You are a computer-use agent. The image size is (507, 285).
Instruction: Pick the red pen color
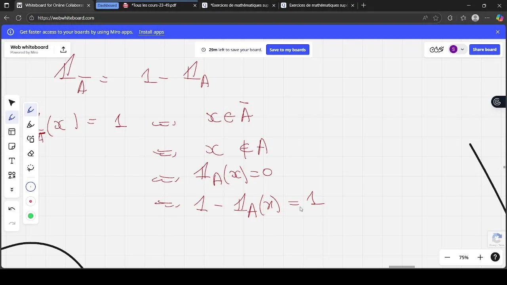coord(30,201)
